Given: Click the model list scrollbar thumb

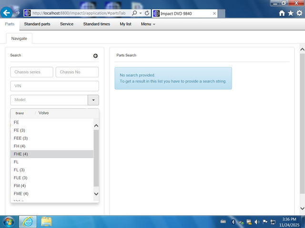Looking at the screenshot, I should click(96, 158).
